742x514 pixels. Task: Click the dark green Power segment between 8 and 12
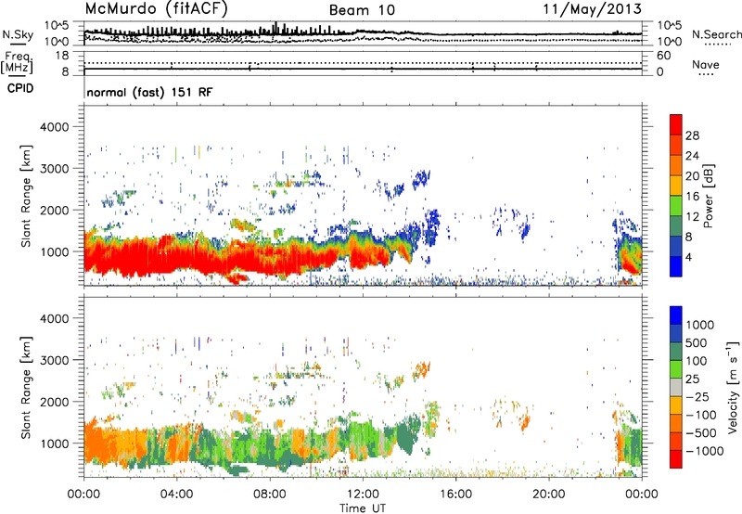tap(676, 225)
